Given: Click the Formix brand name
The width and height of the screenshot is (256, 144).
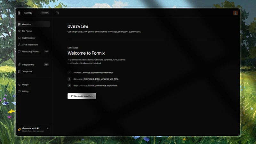Looking at the screenshot, I should click(28, 13).
